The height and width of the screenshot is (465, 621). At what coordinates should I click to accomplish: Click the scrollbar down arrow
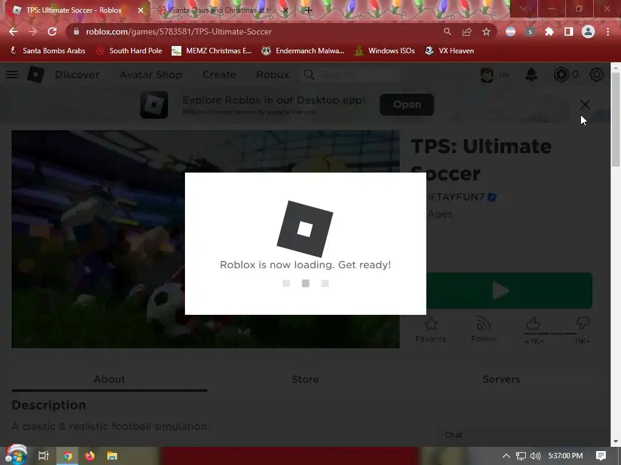(x=616, y=441)
